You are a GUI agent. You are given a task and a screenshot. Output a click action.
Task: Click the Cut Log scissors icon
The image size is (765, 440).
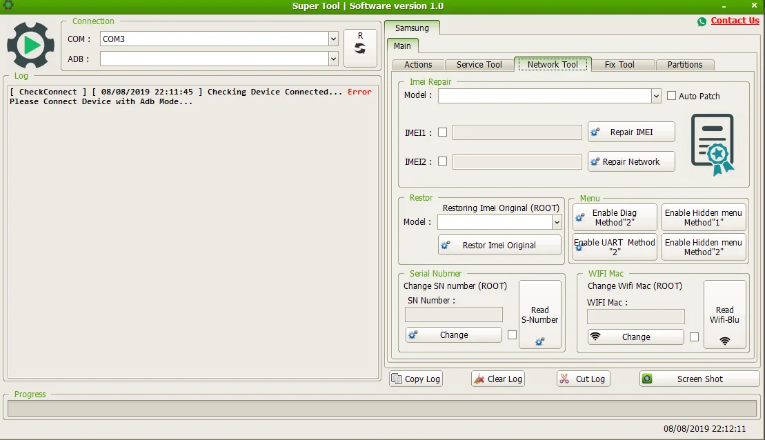point(564,379)
